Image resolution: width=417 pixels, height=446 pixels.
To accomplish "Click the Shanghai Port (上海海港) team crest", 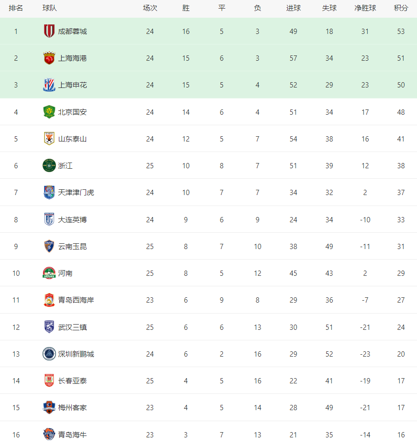I will 49,58.
